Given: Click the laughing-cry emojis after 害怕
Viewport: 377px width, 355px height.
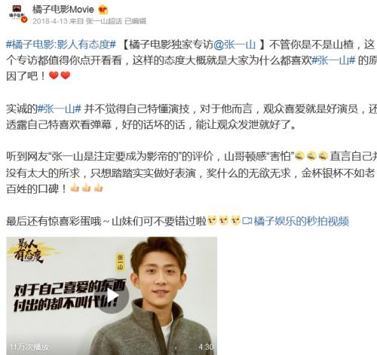Looking at the screenshot, I should pyautogui.click(x=311, y=156).
